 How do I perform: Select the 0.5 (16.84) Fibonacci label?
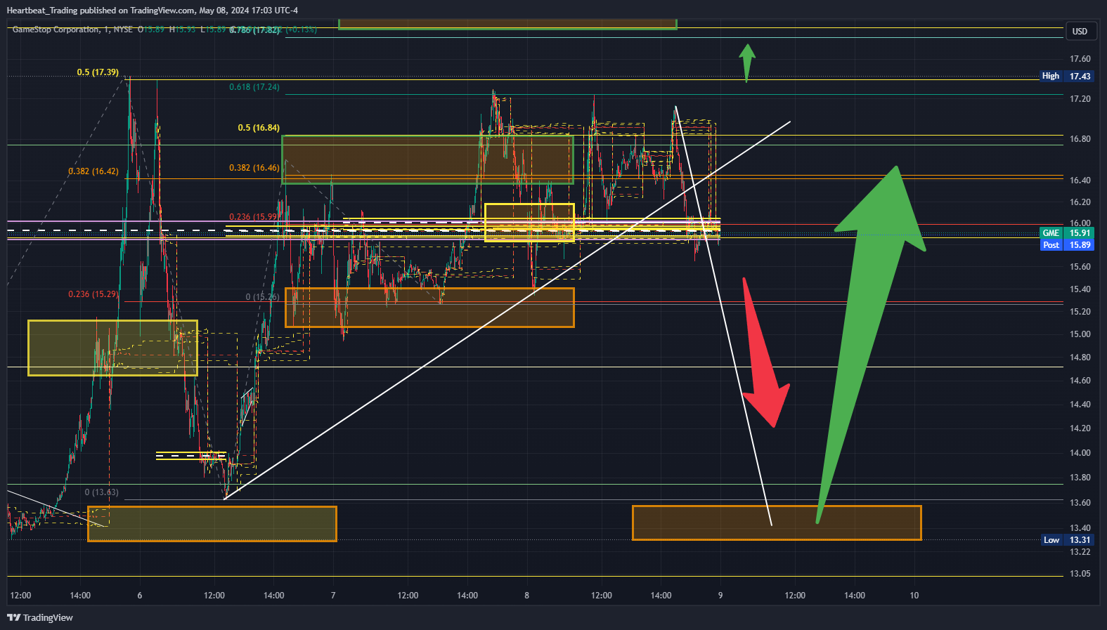(x=259, y=128)
